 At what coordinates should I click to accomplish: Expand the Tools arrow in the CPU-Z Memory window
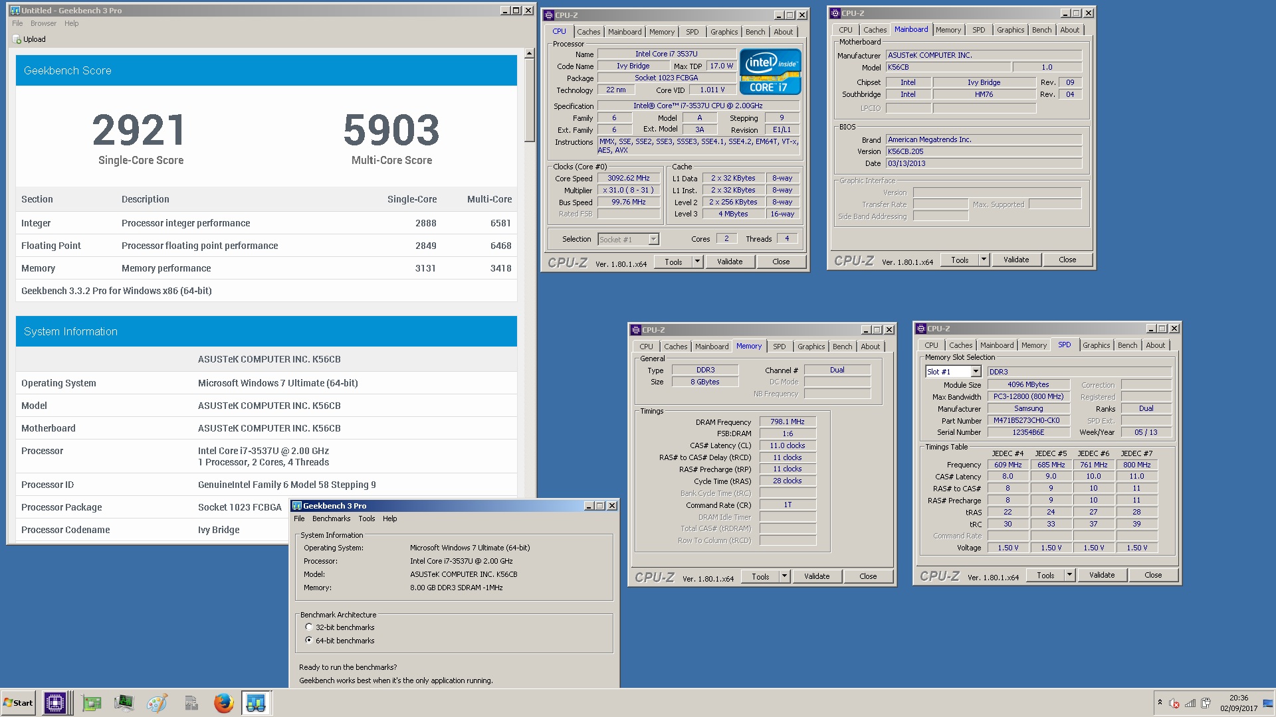[784, 577]
